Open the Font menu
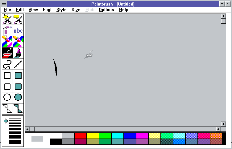This screenshot has height=149, width=232. tap(47, 10)
